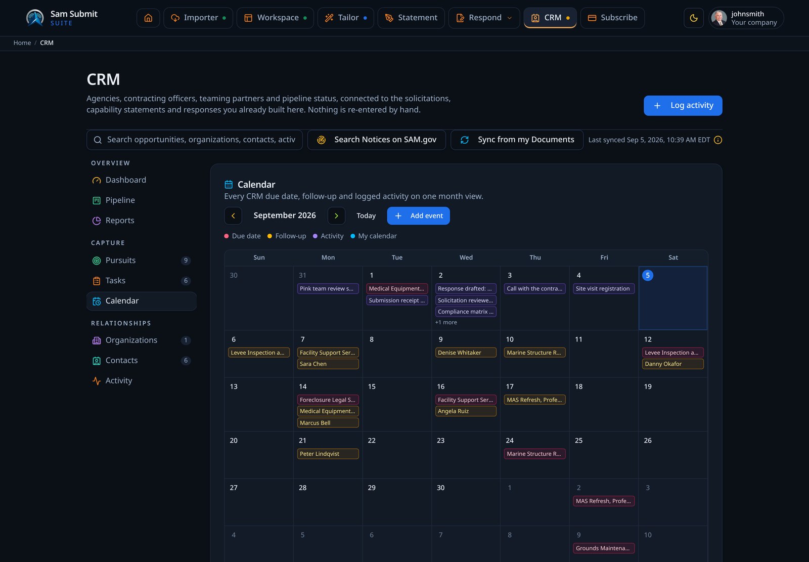Open Pipeline in the sidebar

pyautogui.click(x=142, y=200)
